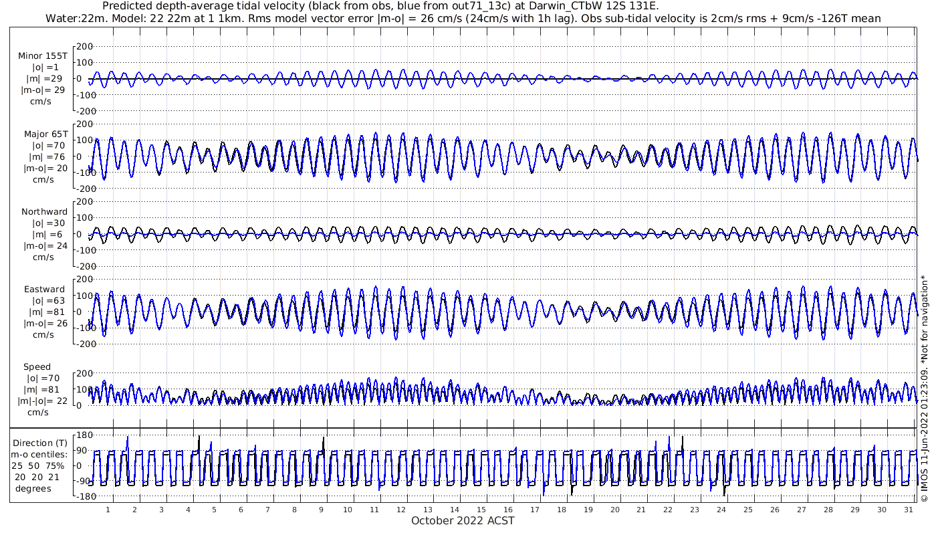Click the vertical IMOS 'Not for navigation' copyright text

click(x=925, y=388)
